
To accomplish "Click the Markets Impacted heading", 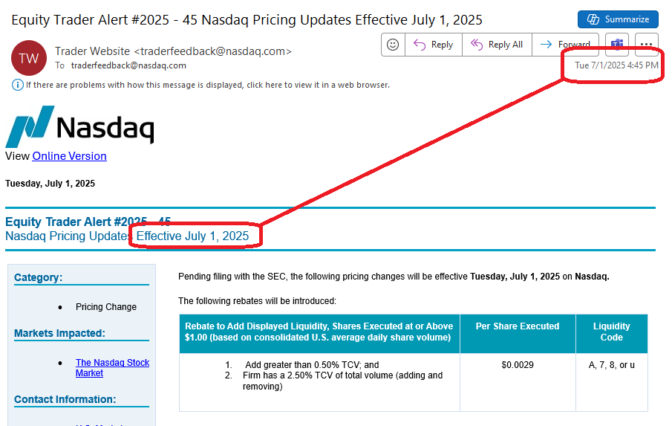I will pyautogui.click(x=59, y=333).
